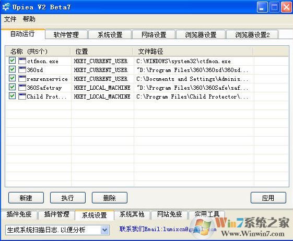The width and height of the screenshot is (293, 241).
Task: Open the 帮助 menu
Action: click(29, 19)
